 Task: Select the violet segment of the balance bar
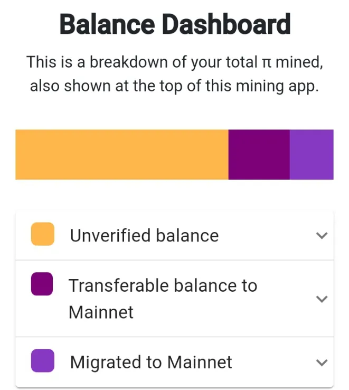(312, 154)
